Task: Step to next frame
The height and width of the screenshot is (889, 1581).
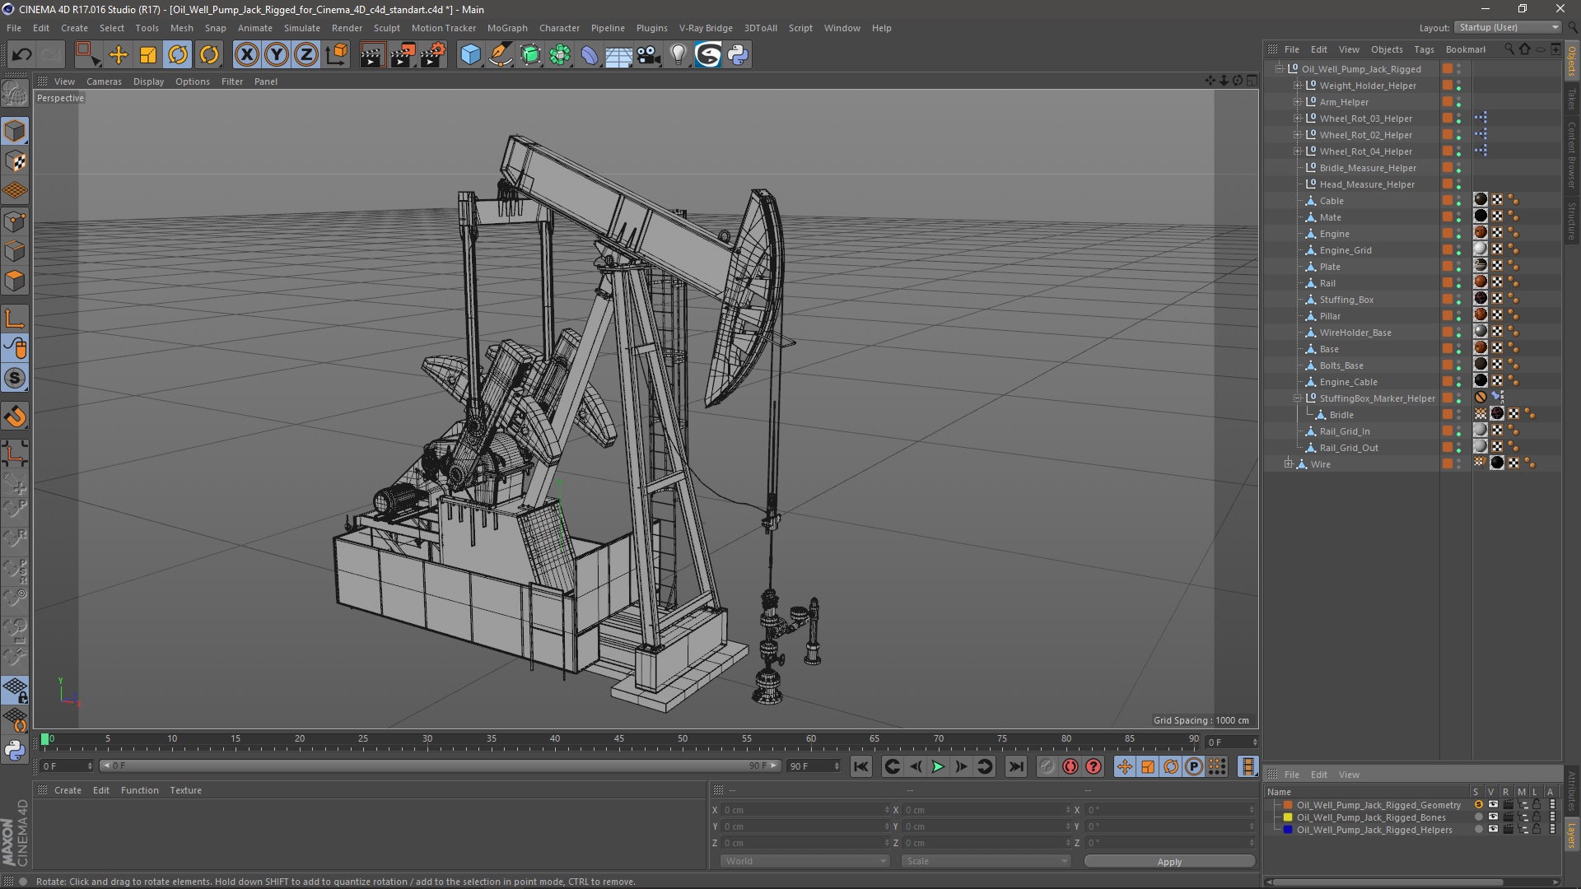Action: (961, 766)
